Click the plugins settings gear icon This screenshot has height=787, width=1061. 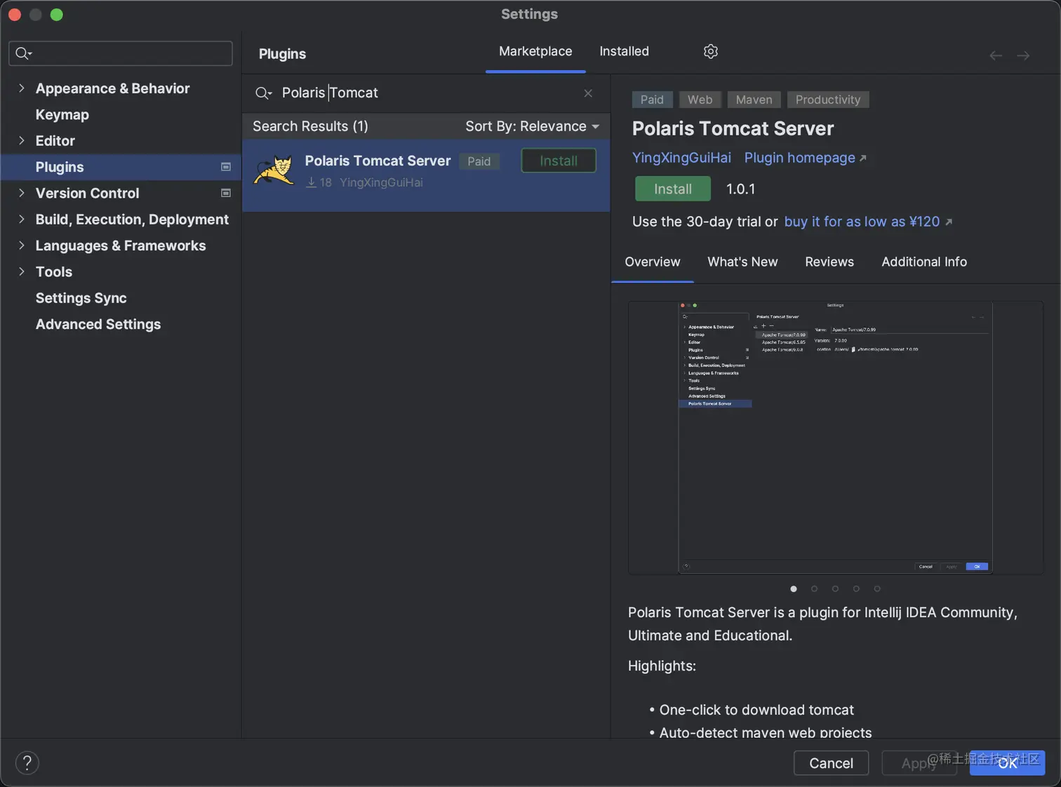[711, 51]
